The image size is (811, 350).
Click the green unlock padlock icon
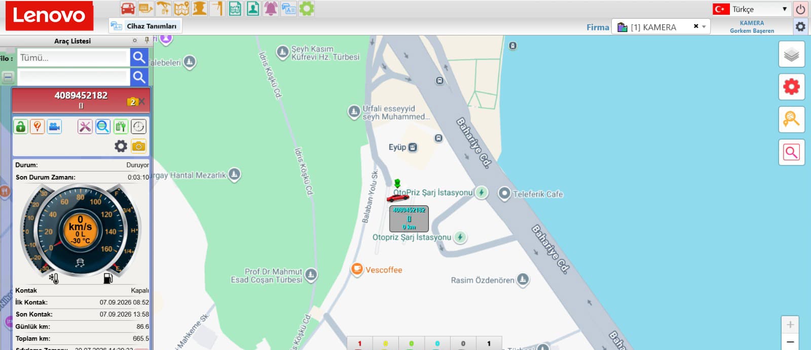click(20, 126)
